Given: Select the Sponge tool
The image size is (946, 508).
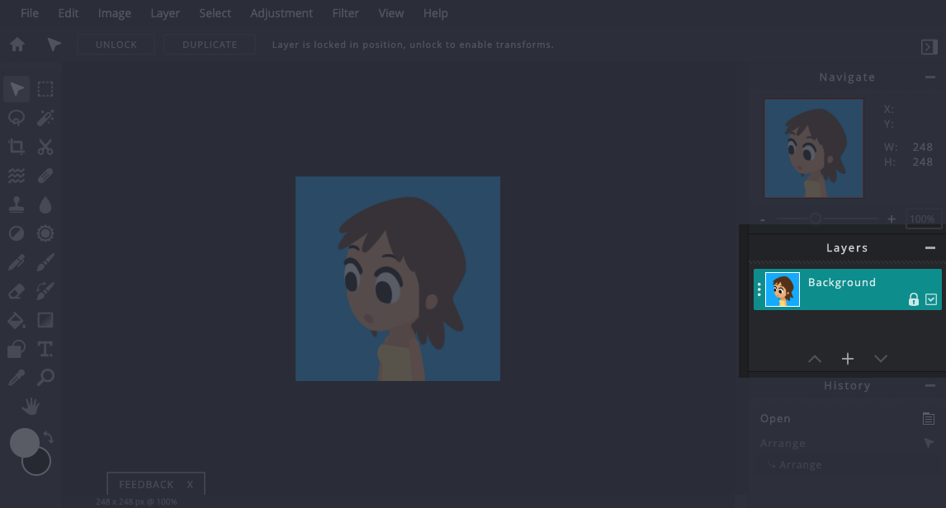Looking at the screenshot, I should [x=45, y=234].
